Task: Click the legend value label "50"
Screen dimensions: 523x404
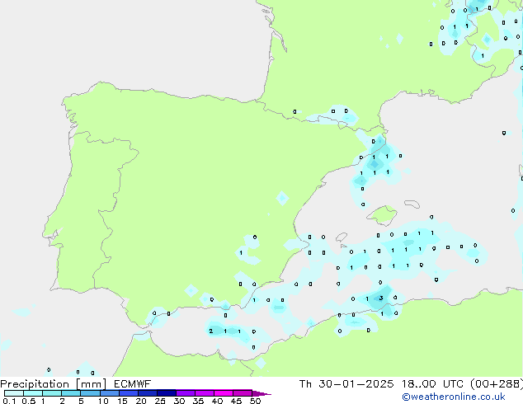Action: pos(255,402)
